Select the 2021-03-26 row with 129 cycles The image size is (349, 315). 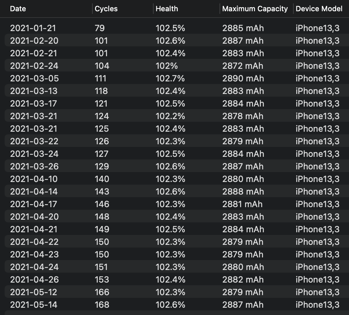pos(177,166)
